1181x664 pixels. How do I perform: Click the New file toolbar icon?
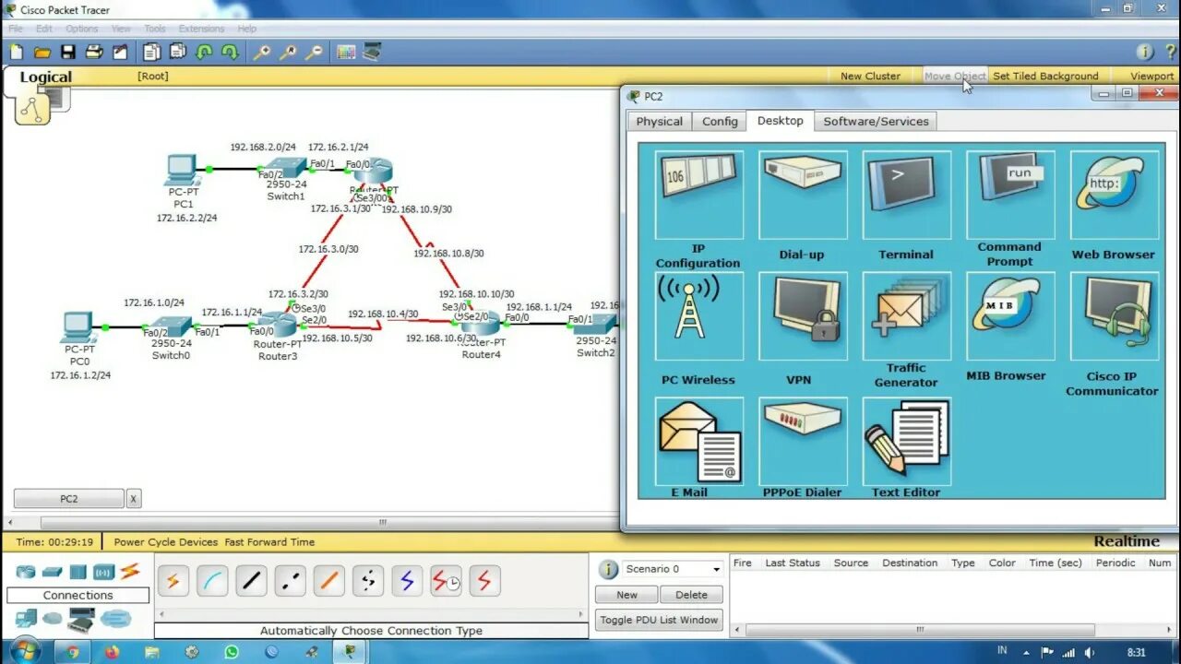(16, 52)
